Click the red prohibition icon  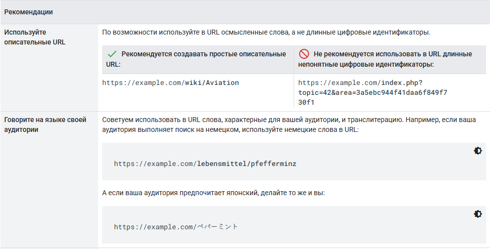(x=303, y=54)
